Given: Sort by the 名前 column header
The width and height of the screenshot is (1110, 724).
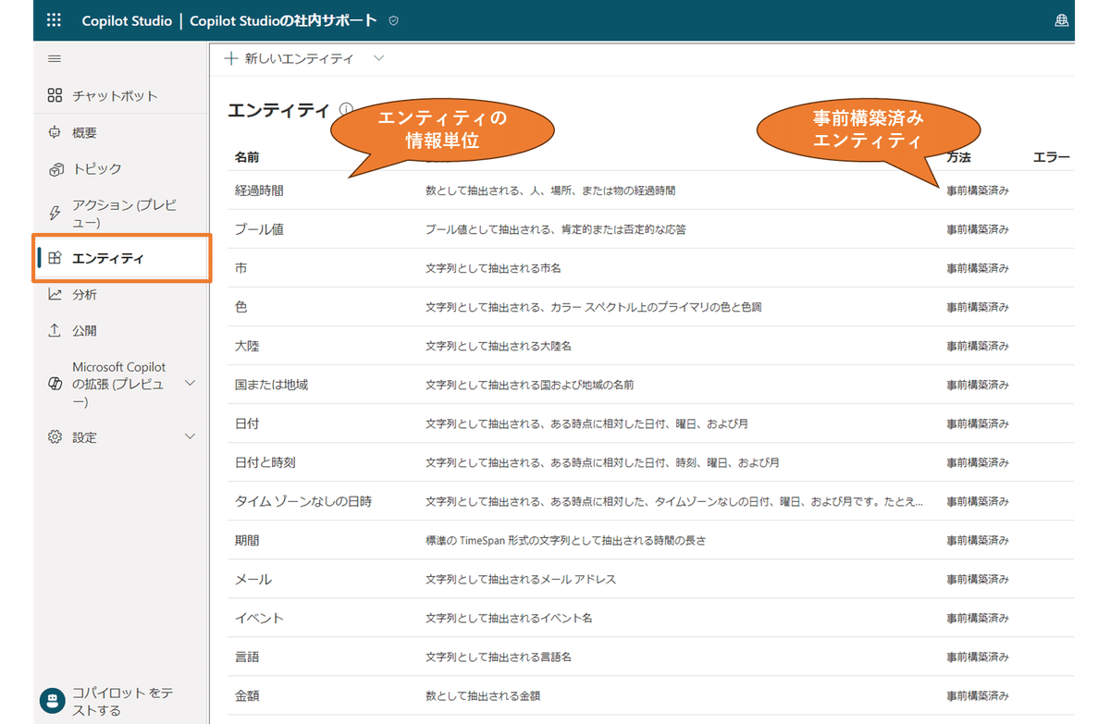Looking at the screenshot, I should [x=247, y=158].
